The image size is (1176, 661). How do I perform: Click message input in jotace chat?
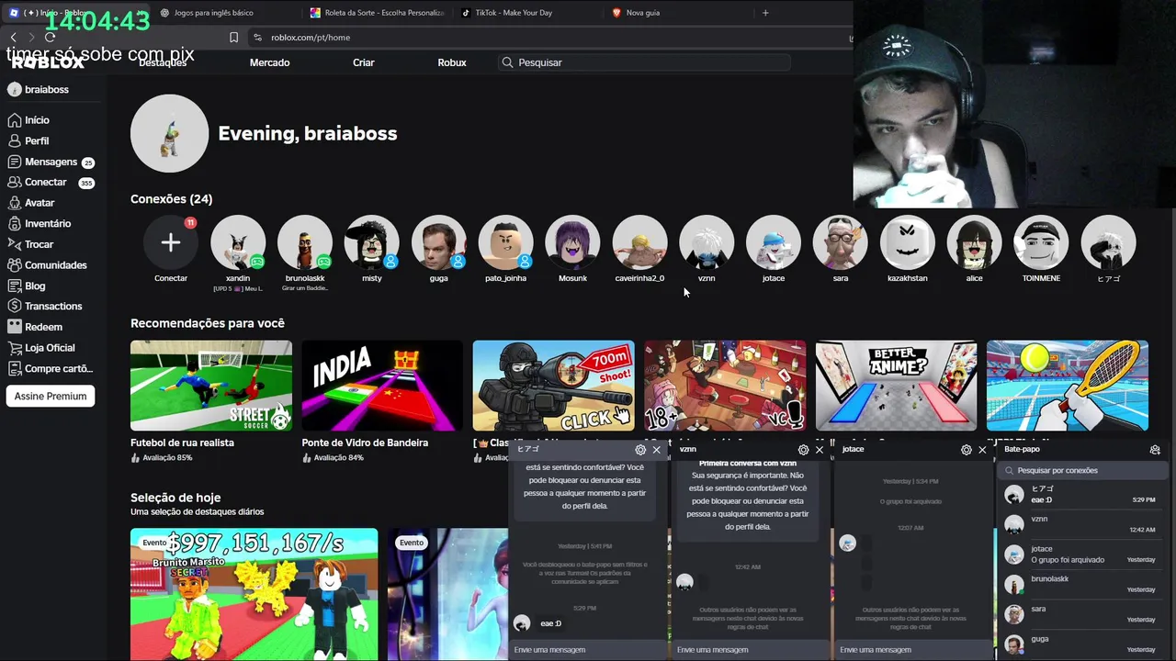point(914,650)
